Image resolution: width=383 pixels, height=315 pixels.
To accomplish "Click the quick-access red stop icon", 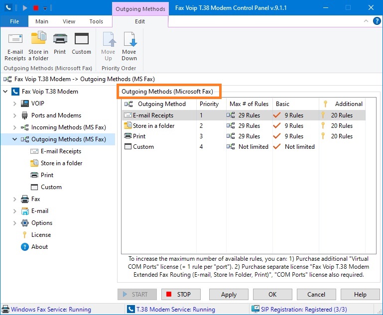I will tap(36, 8).
